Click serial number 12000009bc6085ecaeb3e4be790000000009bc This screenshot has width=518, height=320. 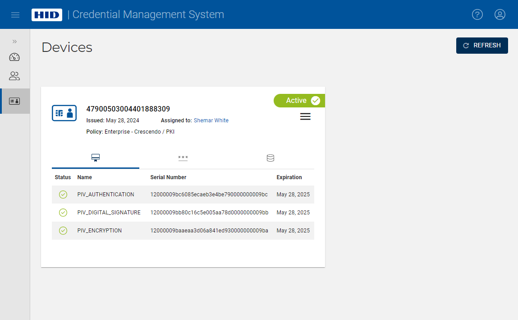(209, 195)
